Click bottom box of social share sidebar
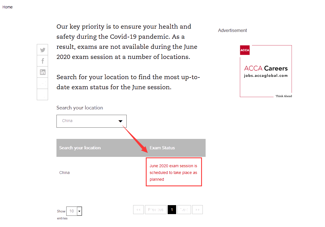 pyautogui.click(x=42, y=95)
